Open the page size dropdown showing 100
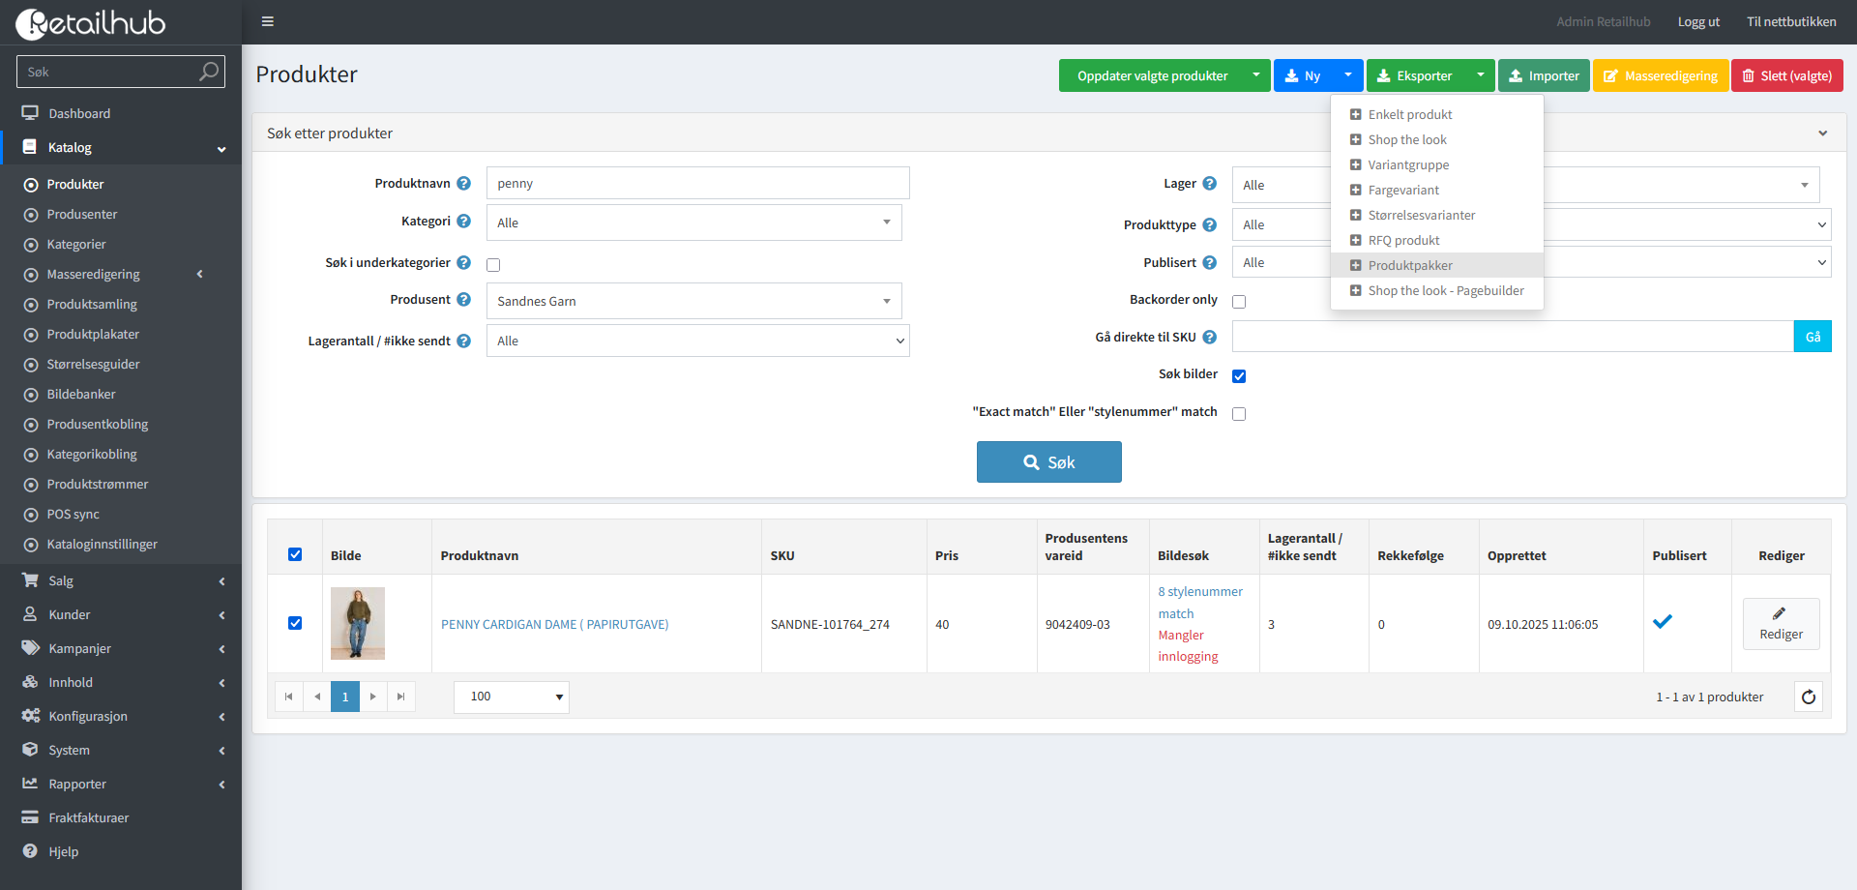1857x890 pixels. [x=511, y=697]
